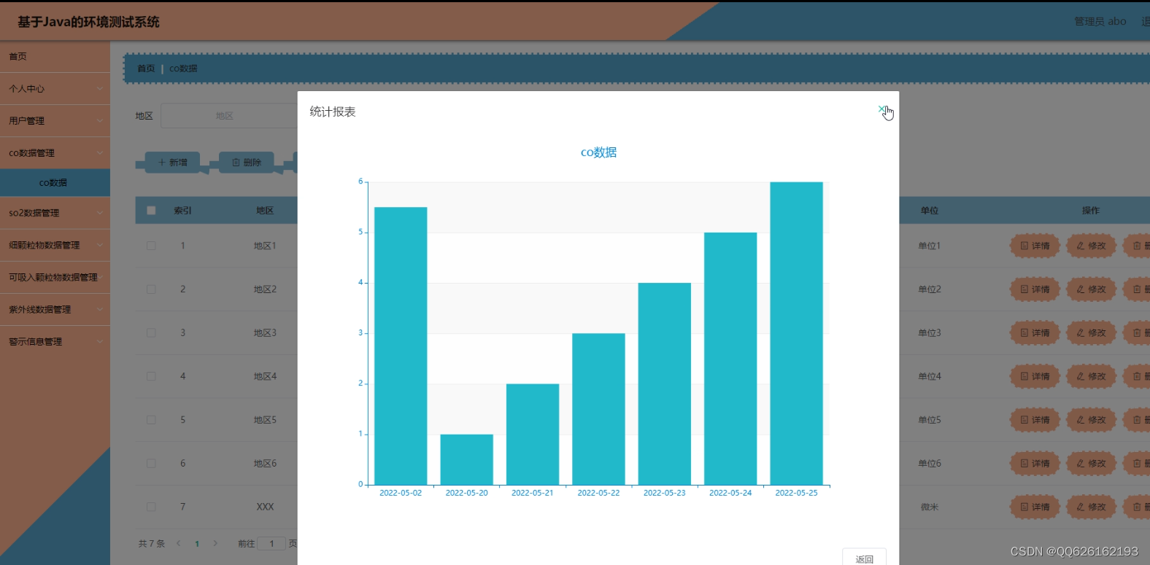
Task: Click 首页 breadcrumb link
Action: pyautogui.click(x=146, y=69)
